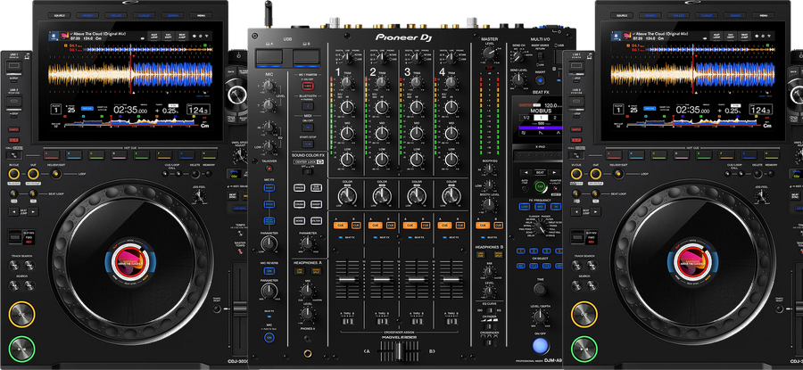
Task: Select the NOISE Sound Color FX
Action: [299, 220]
